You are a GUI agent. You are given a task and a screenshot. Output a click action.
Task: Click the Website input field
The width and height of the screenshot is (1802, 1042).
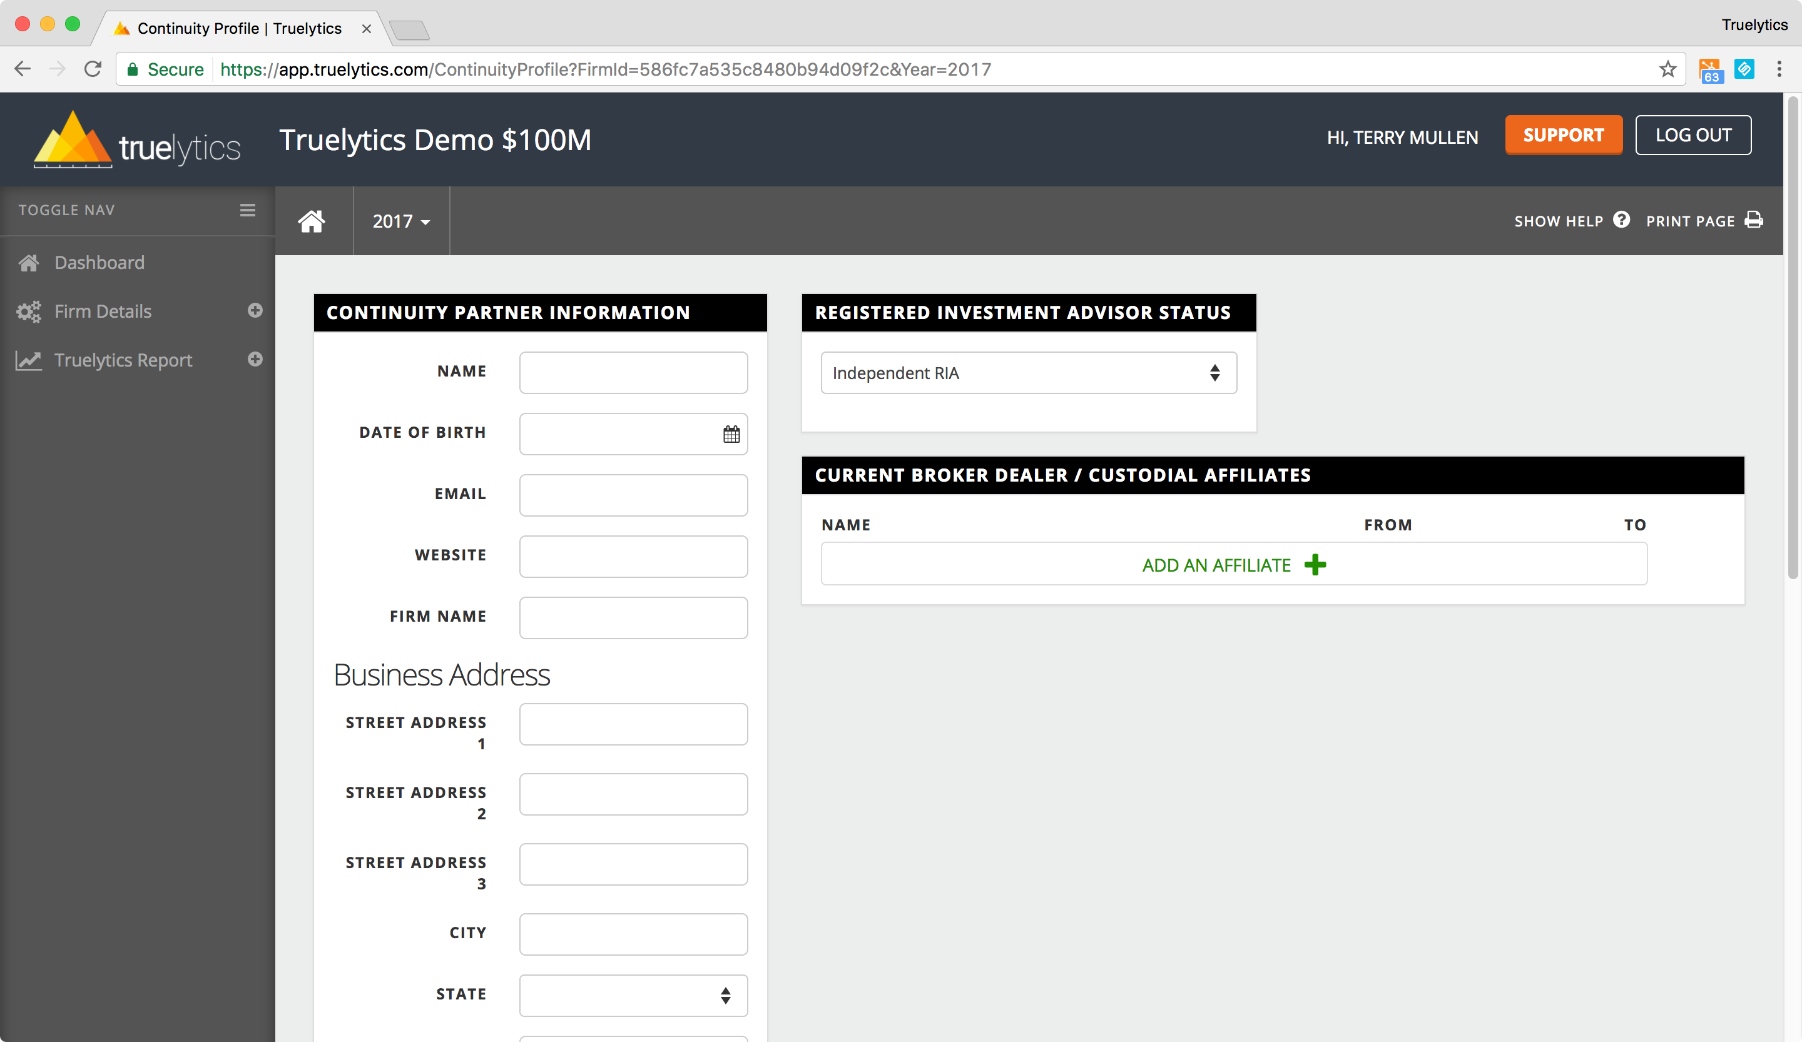[633, 557]
